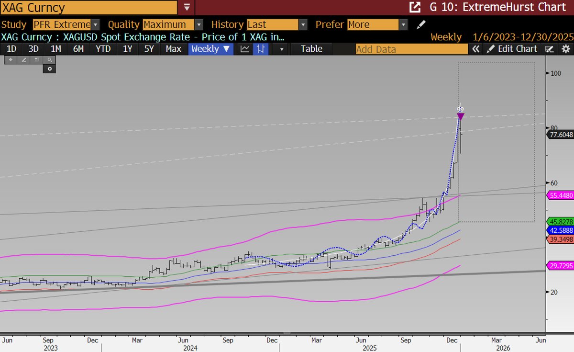Screen dimensions: 574x352
Task: Select the zoom magnifier tool
Action: pyautogui.click(x=49, y=59)
